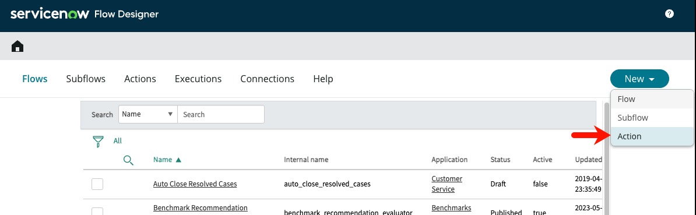Select Flow from the New menu
Screen dimensions: 696x215
tap(652, 99)
